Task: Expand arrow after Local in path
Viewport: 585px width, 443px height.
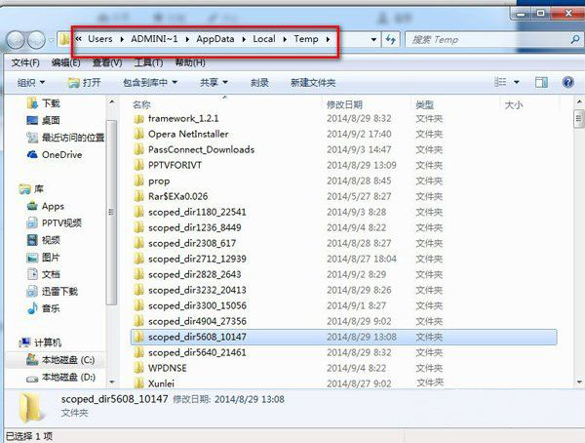Action: 285,39
